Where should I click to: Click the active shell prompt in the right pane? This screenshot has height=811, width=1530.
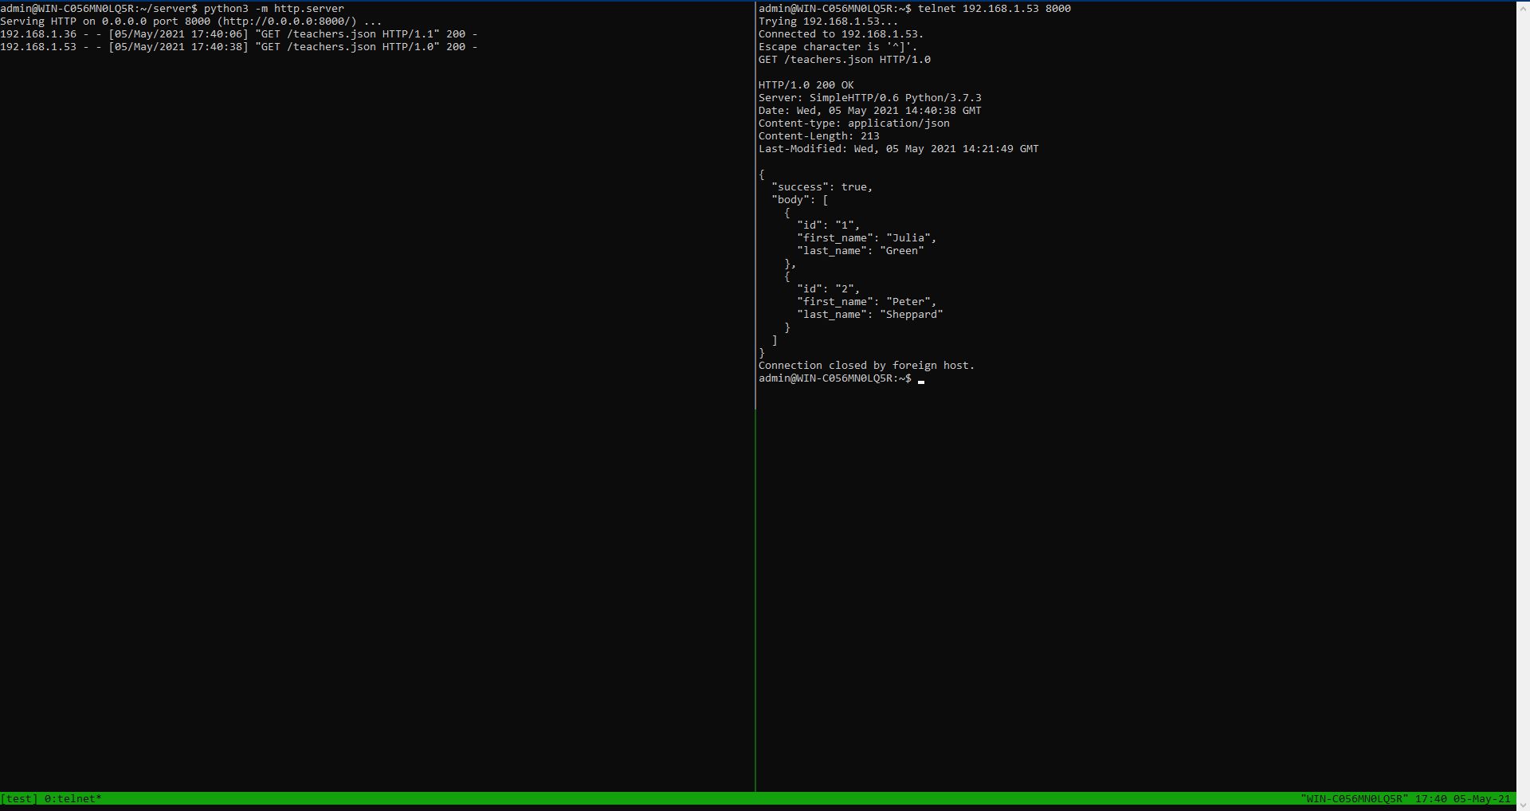841,378
